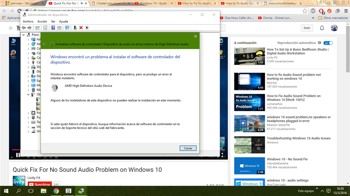
Task: Switch to the 'How to Fix No Audio' tab
Action: (x=197, y=3)
